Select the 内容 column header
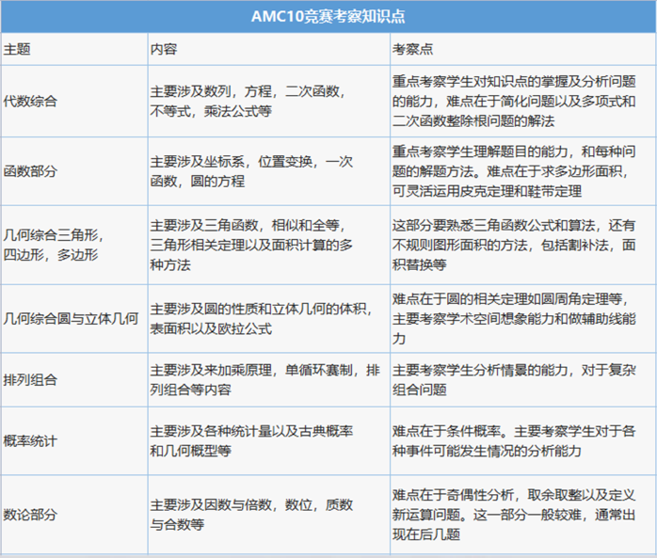 (x=268, y=49)
